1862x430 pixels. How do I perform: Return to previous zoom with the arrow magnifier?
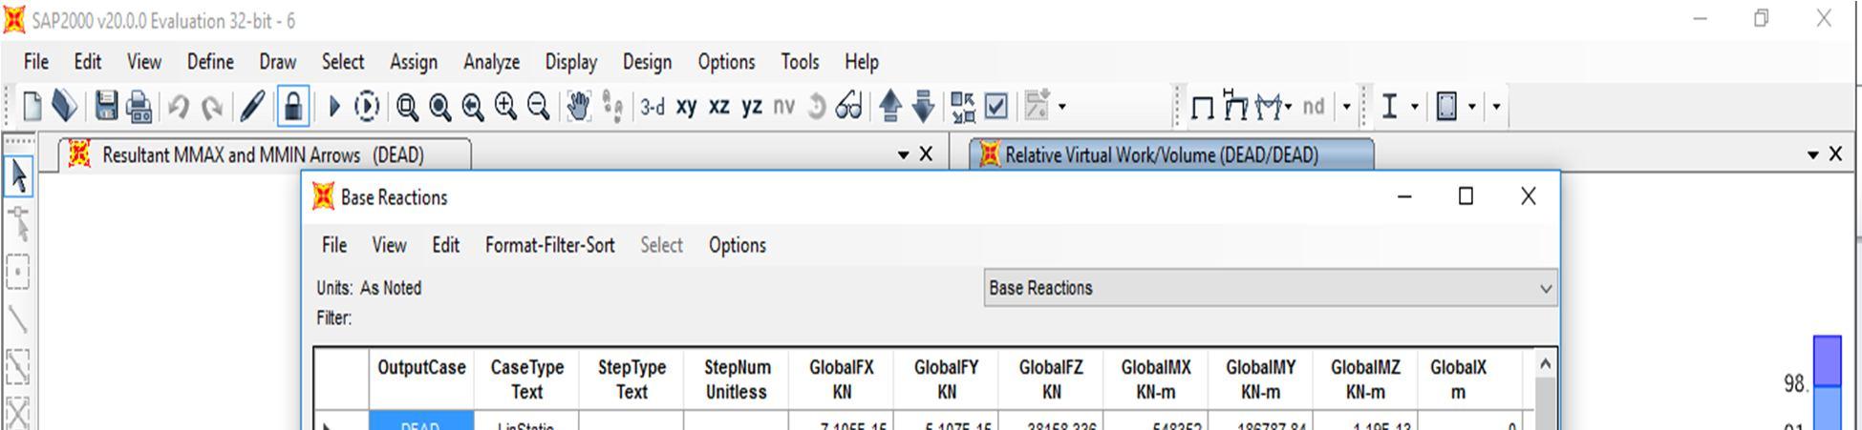pos(472,107)
